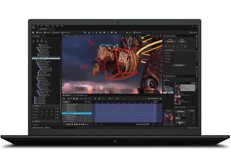
Task: Open the Build menu
Action: [58, 26]
